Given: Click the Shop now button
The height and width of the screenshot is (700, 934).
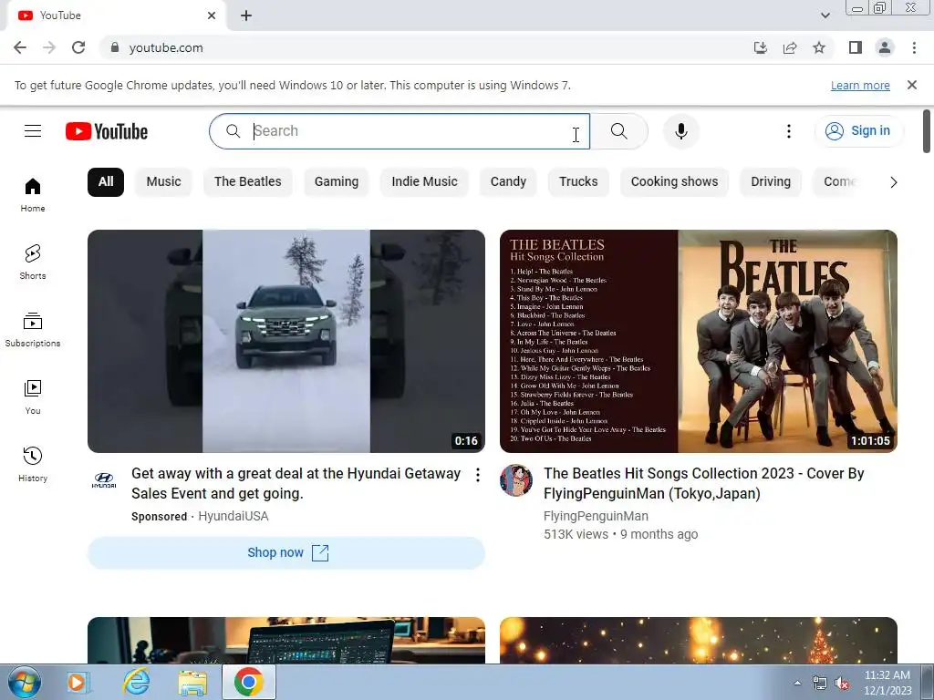Looking at the screenshot, I should (x=286, y=553).
